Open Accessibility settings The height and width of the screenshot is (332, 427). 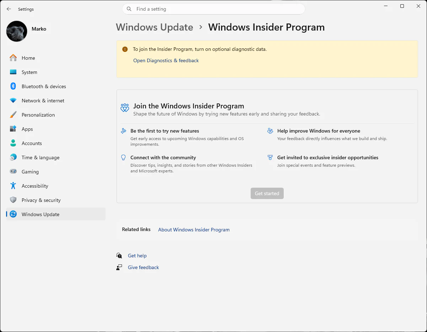(x=56, y=186)
